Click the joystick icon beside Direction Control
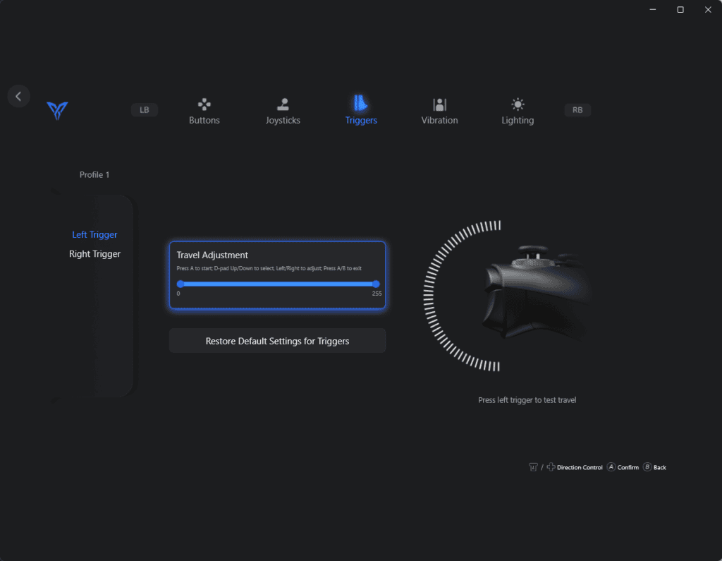 (533, 467)
